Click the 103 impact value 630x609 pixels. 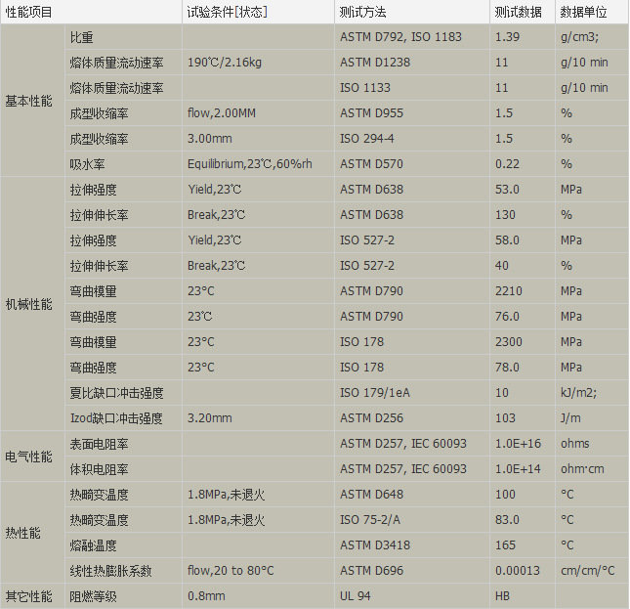523,418
